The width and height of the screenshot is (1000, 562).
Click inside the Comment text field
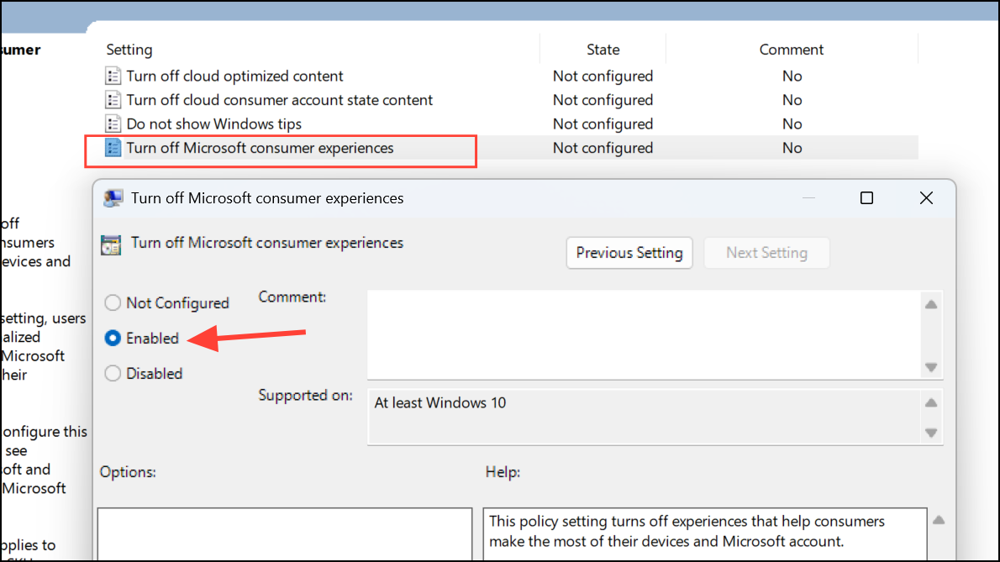[644, 334]
